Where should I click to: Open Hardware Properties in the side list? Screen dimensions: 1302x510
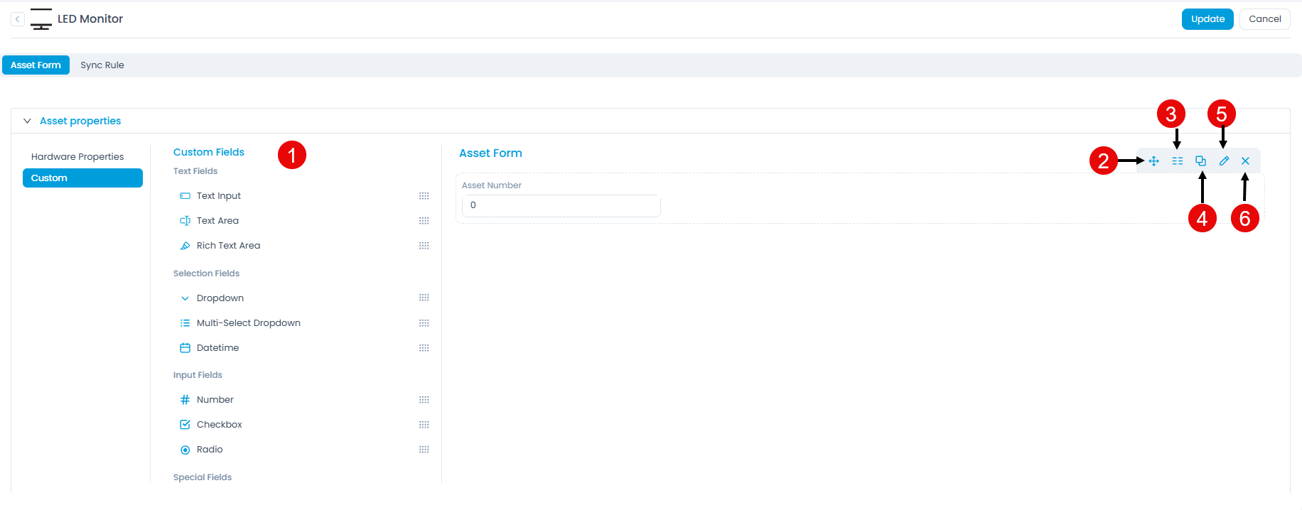point(77,157)
